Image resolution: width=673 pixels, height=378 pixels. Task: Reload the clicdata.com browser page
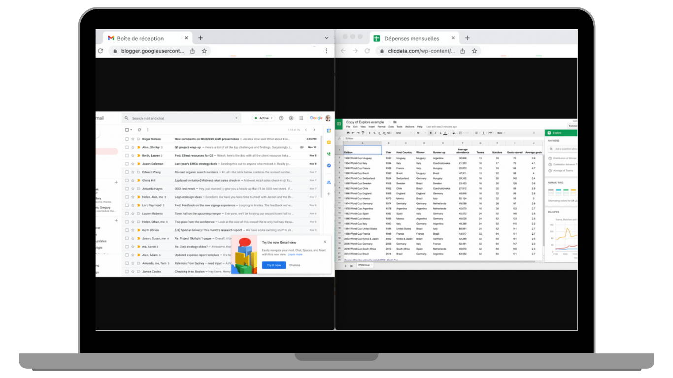click(x=367, y=51)
